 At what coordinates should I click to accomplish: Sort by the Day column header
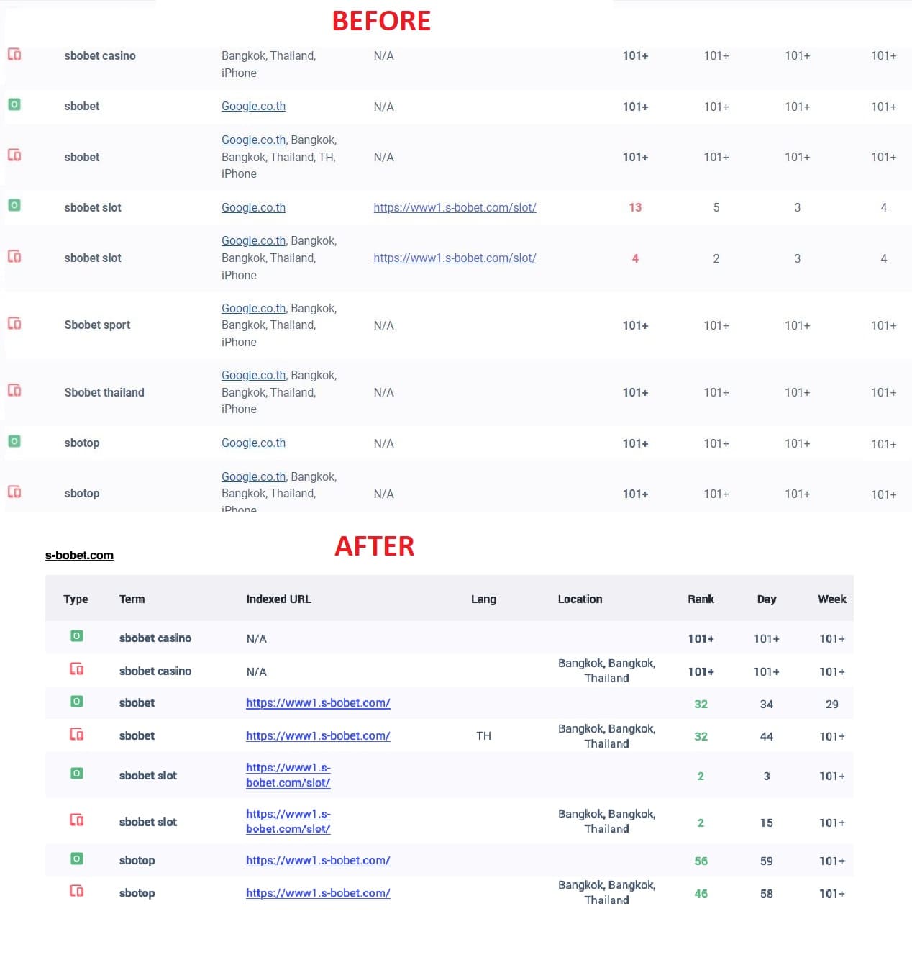click(x=767, y=599)
